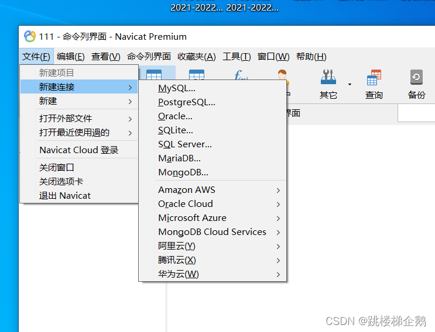Image resolution: width=435 pixels, height=332 pixels.
Task: Expand dropdown arrow beside 其它 tool
Action: coord(350,84)
